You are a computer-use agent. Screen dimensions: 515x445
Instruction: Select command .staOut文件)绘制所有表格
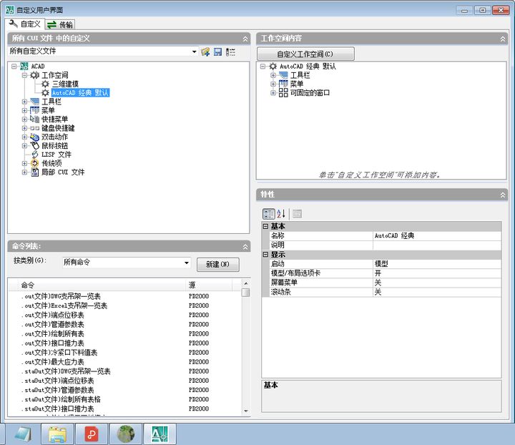61,399
